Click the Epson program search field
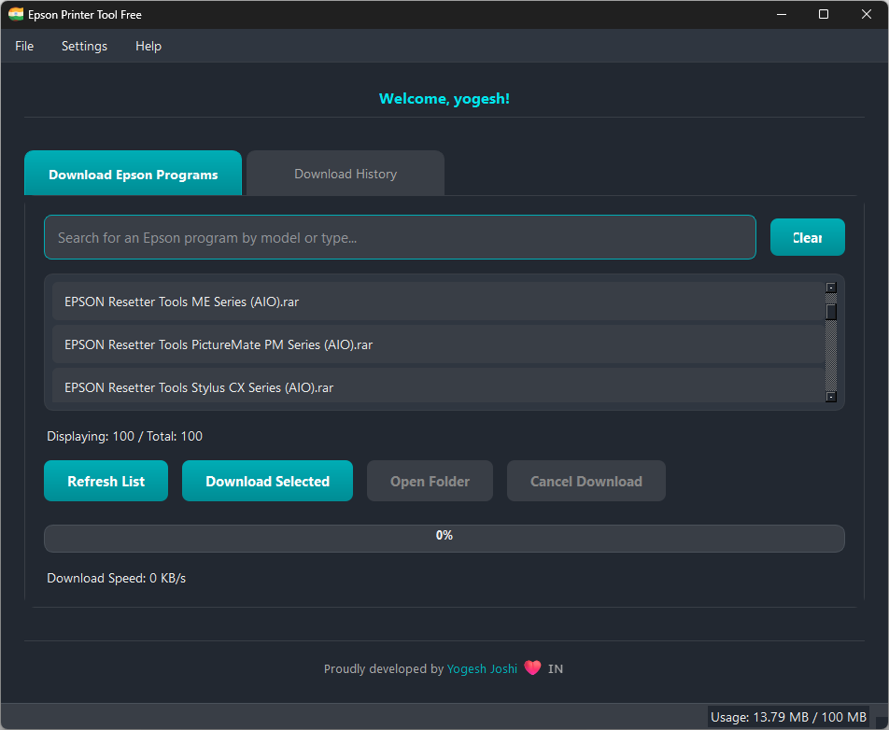The height and width of the screenshot is (730, 889). point(400,237)
